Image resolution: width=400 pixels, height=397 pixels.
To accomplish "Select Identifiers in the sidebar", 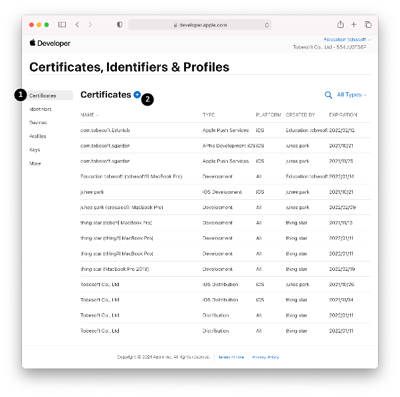I will tap(41, 109).
